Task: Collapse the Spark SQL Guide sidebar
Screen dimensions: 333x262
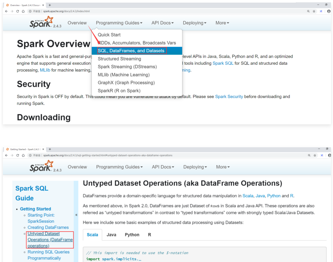Action: [x=76, y=215]
